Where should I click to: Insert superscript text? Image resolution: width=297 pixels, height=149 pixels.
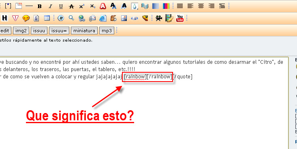82,6
